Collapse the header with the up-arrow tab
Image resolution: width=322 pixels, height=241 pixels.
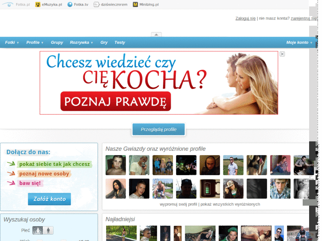click(156, 35)
